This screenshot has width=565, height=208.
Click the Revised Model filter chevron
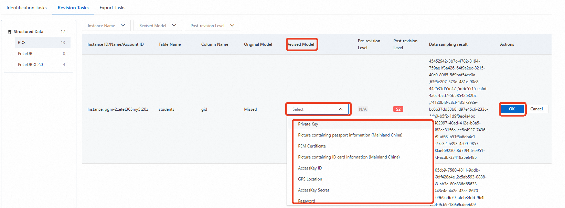click(x=174, y=25)
